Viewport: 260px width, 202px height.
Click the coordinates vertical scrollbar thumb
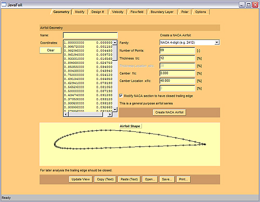115,52
